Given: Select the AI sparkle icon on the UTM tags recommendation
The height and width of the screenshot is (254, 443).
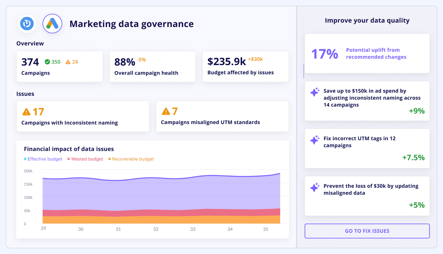Looking at the screenshot, I should (x=314, y=140).
